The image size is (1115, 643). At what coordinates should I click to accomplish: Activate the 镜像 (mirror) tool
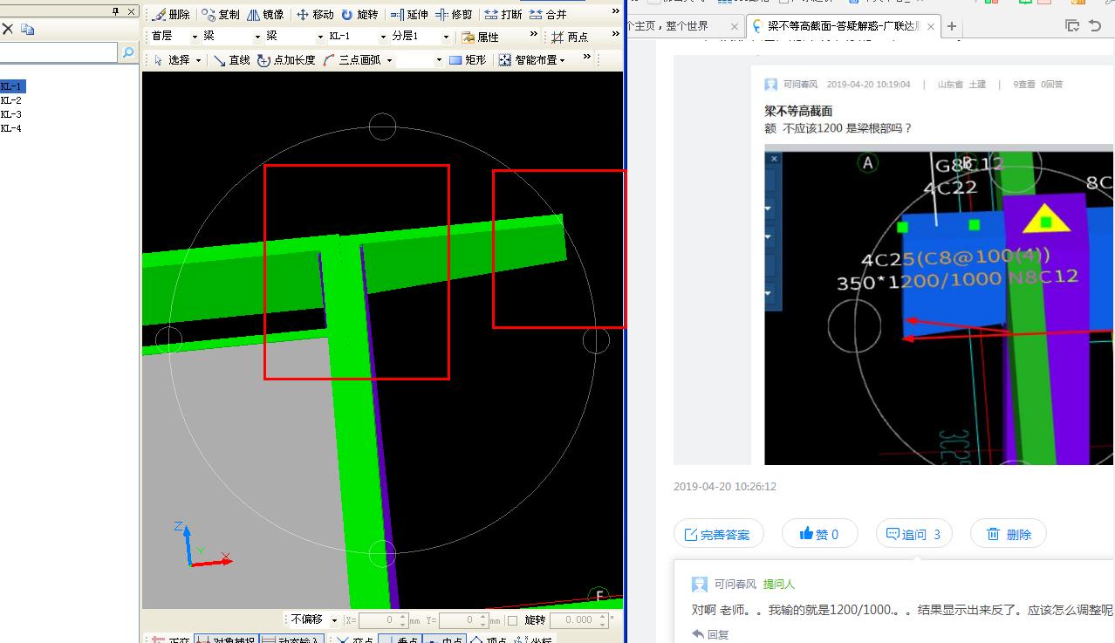click(x=265, y=15)
